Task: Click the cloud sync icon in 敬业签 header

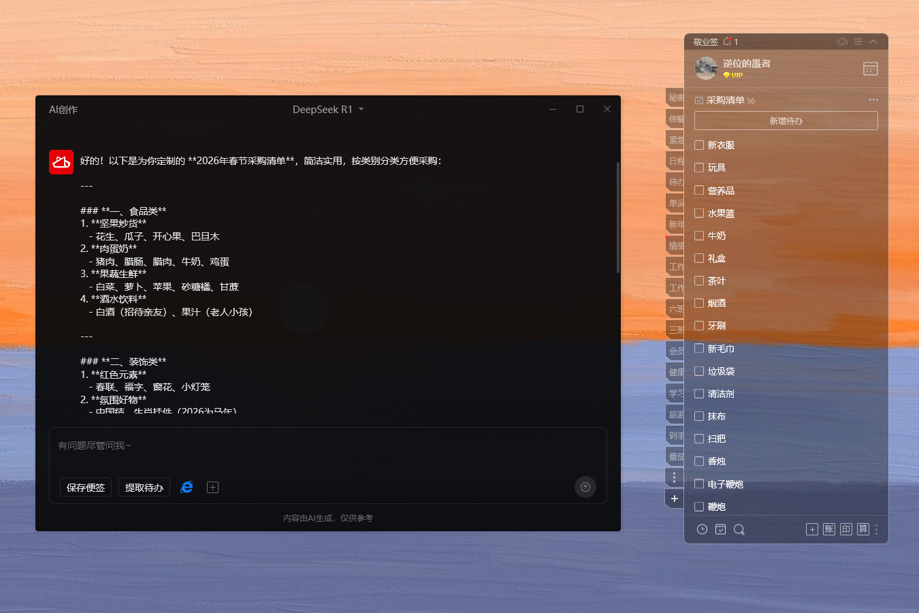Action: pyautogui.click(x=842, y=42)
